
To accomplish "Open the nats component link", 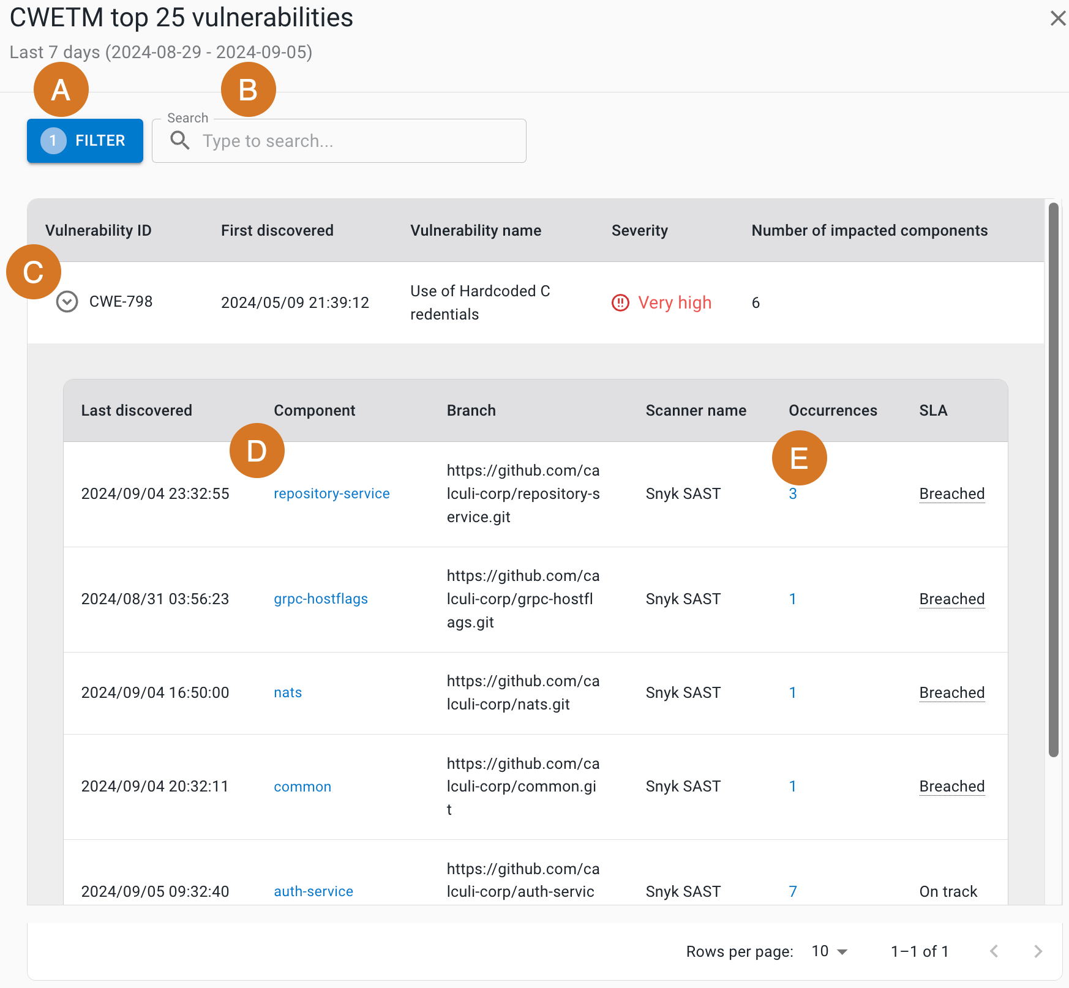I will coord(287,692).
